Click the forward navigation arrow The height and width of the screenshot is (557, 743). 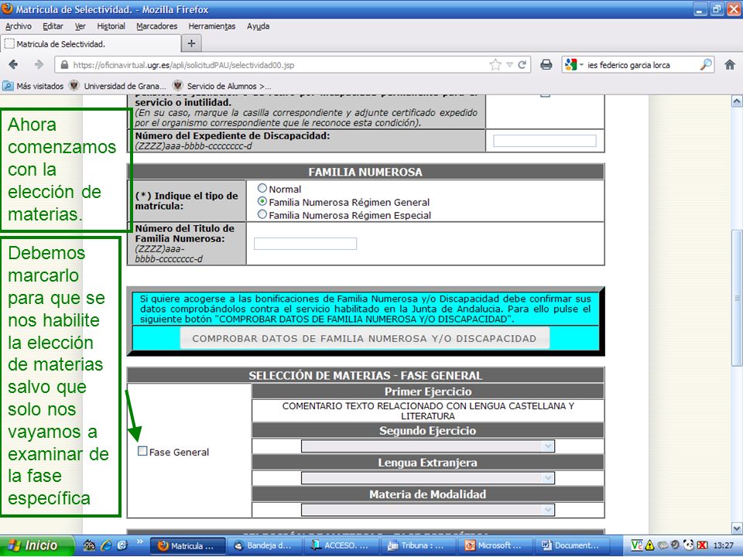(x=39, y=64)
